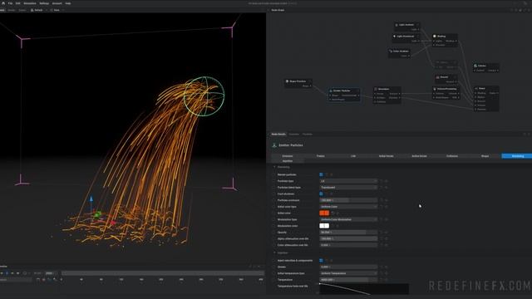Select the Light Ambient node title
The image size is (532, 299).
tap(406, 25)
